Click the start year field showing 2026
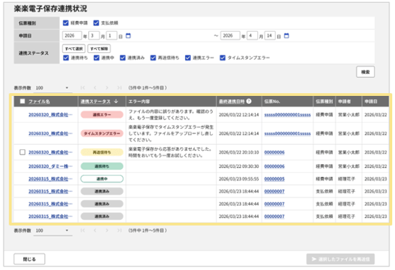The width and height of the screenshot is (395, 270). pyautogui.click(x=72, y=36)
